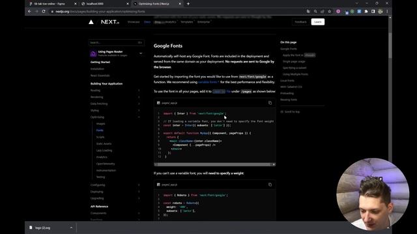Jump to With Tailwind CSS section
This screenshot has height=234, width=417.
pos(291,87)
